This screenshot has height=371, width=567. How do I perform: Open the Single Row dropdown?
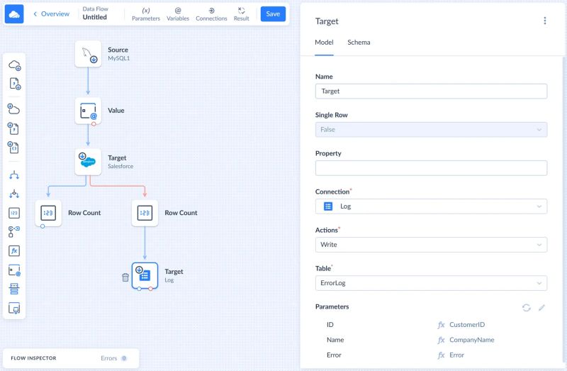point(431,130)
